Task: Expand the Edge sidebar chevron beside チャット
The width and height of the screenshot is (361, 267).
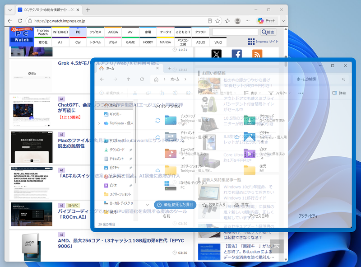Action: click(283, 21)
